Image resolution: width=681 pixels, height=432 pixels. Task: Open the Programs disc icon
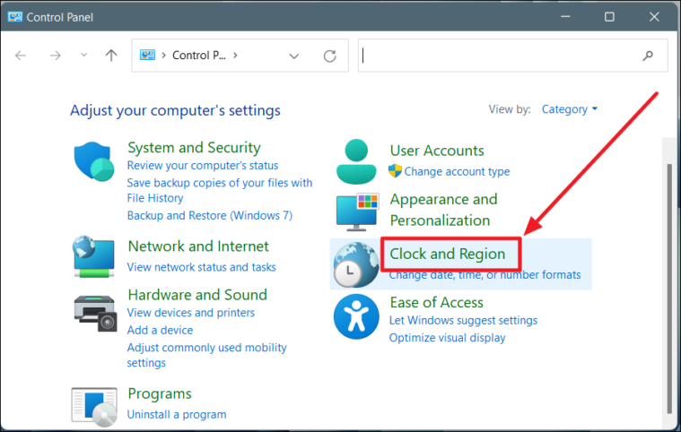(94, 407)
